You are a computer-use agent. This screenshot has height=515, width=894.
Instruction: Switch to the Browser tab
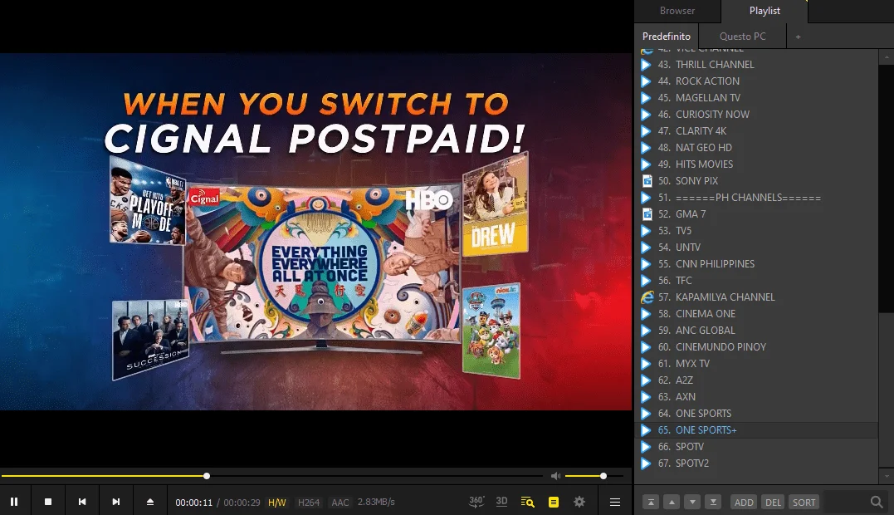(x=677, y=11)
